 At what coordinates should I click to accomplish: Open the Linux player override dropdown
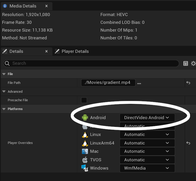point(147,134)
